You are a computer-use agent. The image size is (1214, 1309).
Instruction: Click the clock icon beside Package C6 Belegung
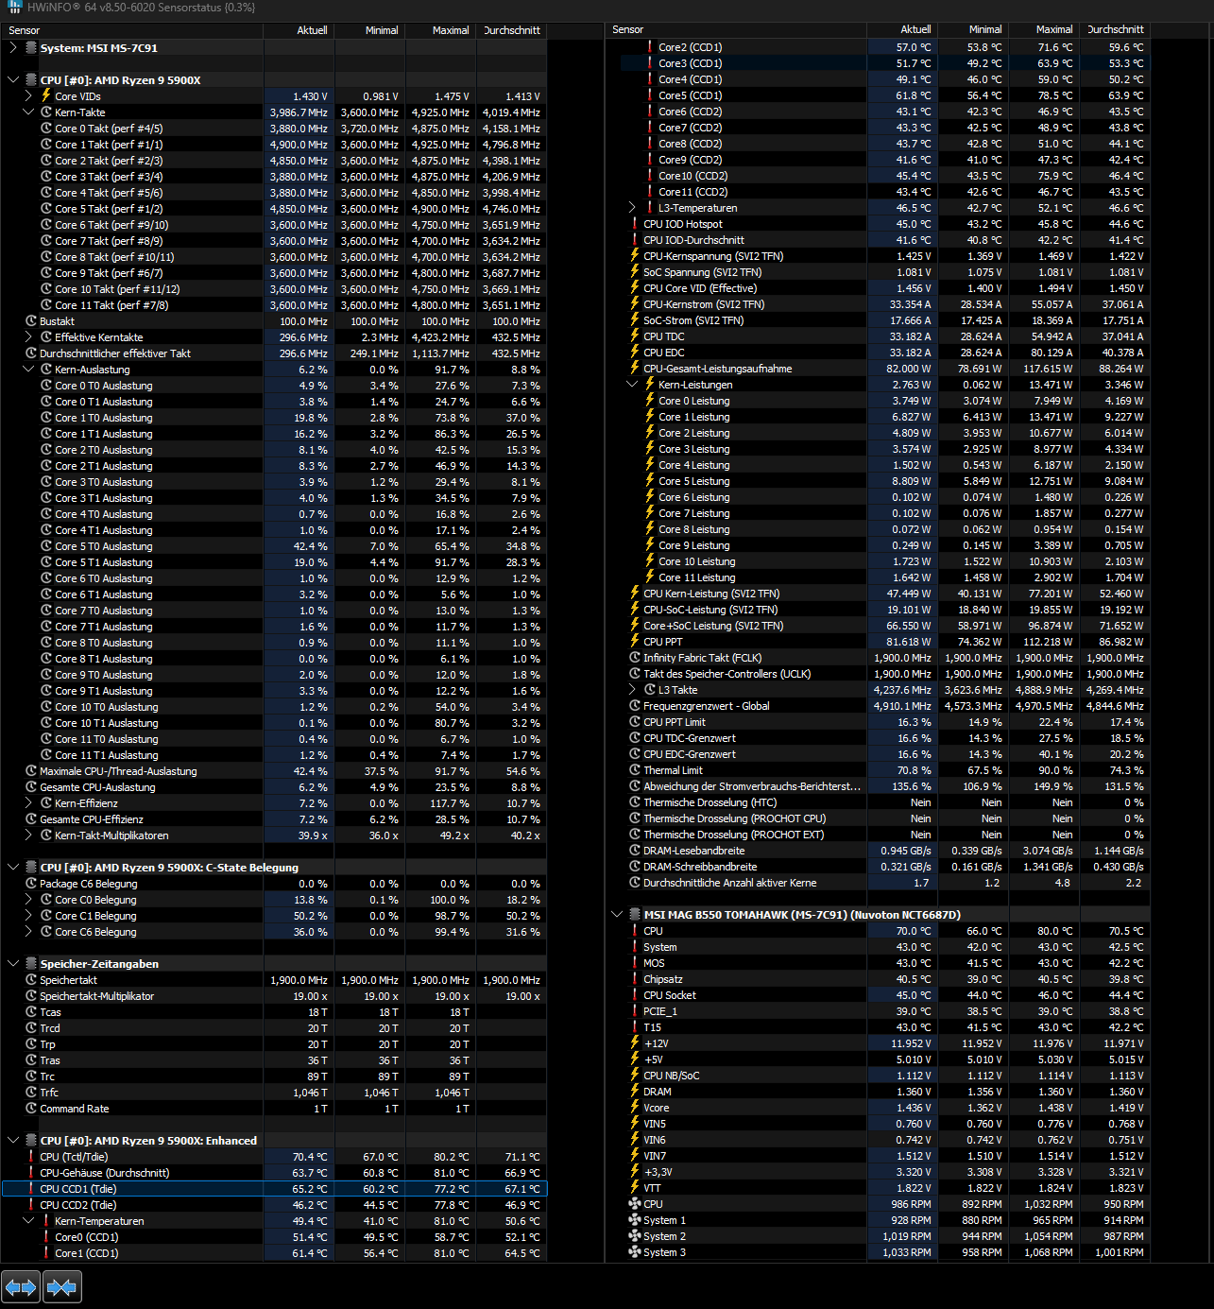30,884
